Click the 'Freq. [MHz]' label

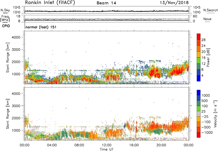(x=5, y=18)
